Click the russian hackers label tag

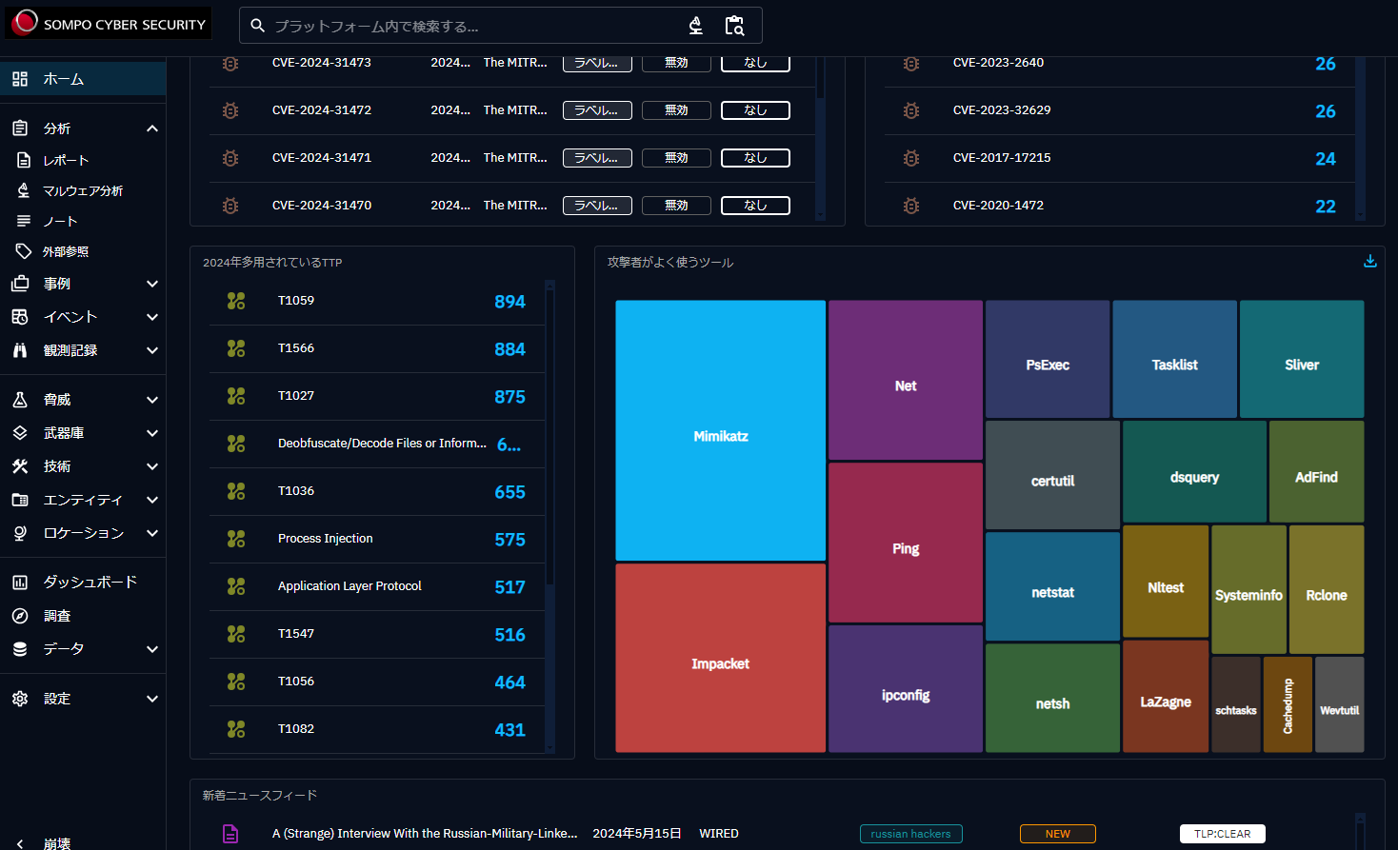[910, 834]
